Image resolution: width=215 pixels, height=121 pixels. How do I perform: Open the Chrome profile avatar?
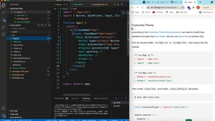pyautogui.click(x=198, y=7)
